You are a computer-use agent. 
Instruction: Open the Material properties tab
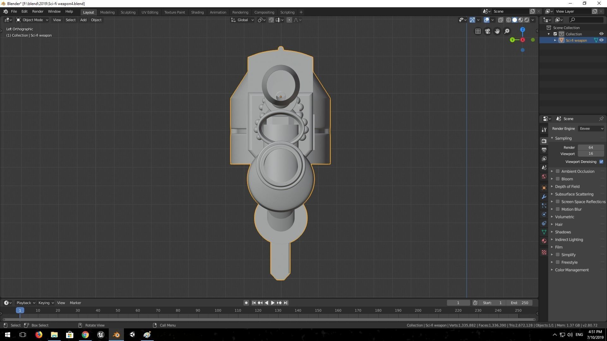tap(544, 241)
